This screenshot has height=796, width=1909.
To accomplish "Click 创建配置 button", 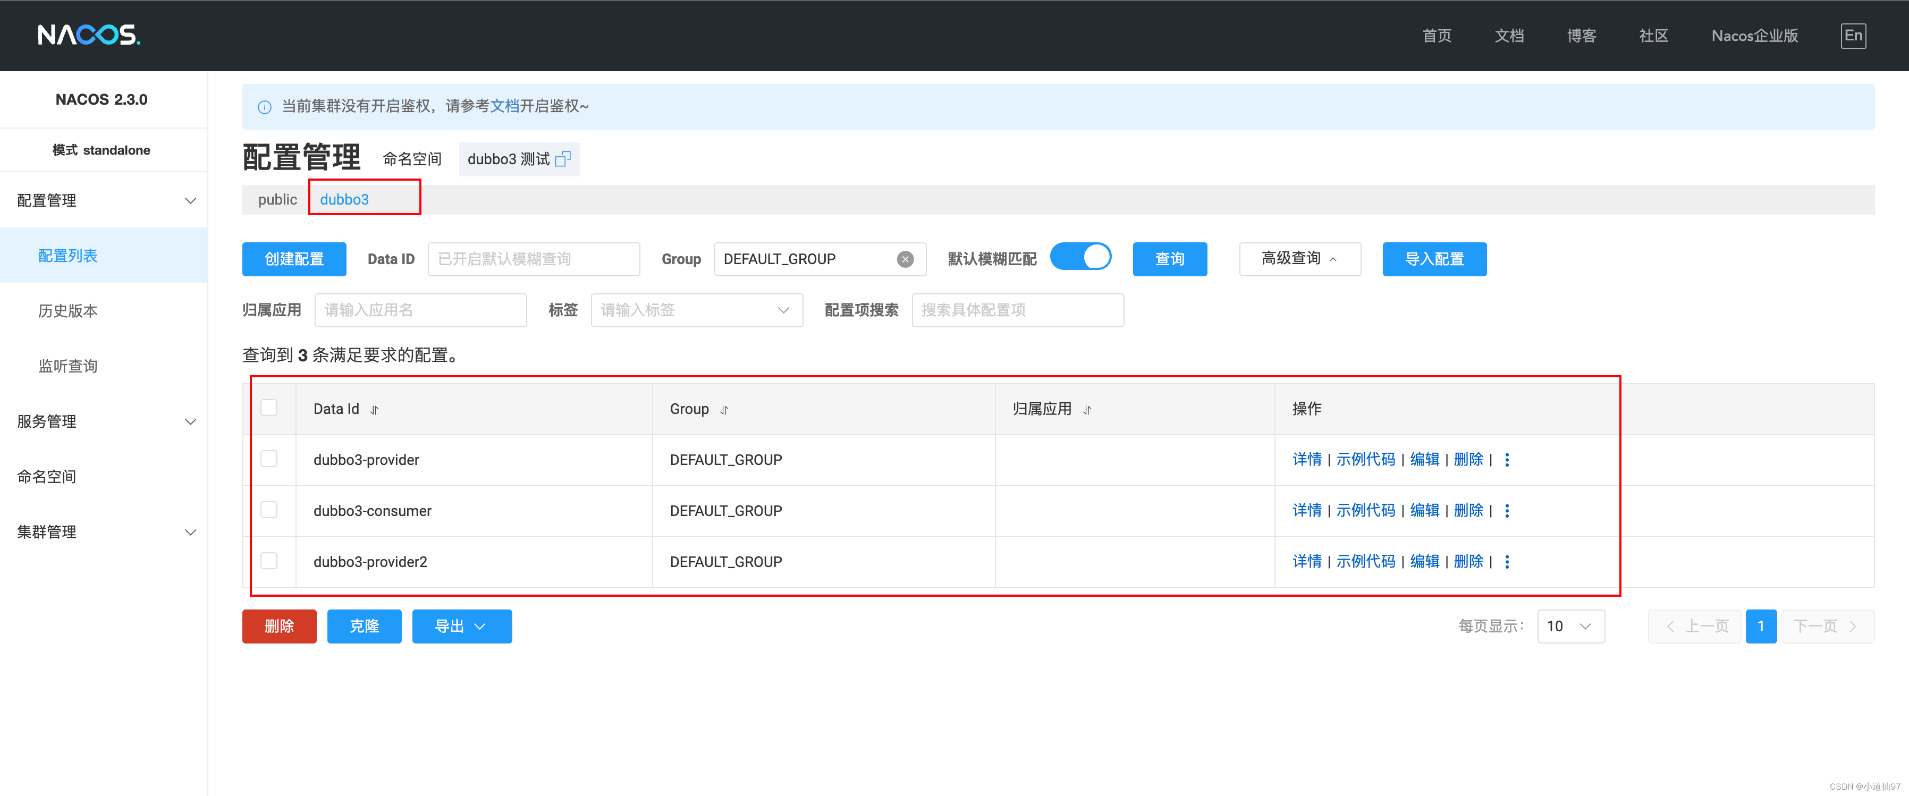I will 294,259.
